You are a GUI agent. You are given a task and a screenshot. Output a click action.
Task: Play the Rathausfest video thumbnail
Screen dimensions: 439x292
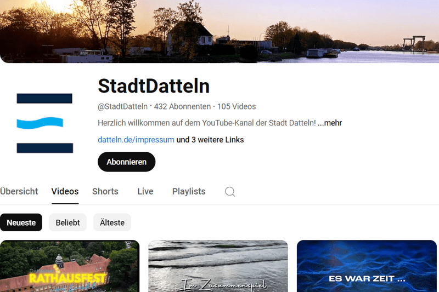tap(70, 266)
